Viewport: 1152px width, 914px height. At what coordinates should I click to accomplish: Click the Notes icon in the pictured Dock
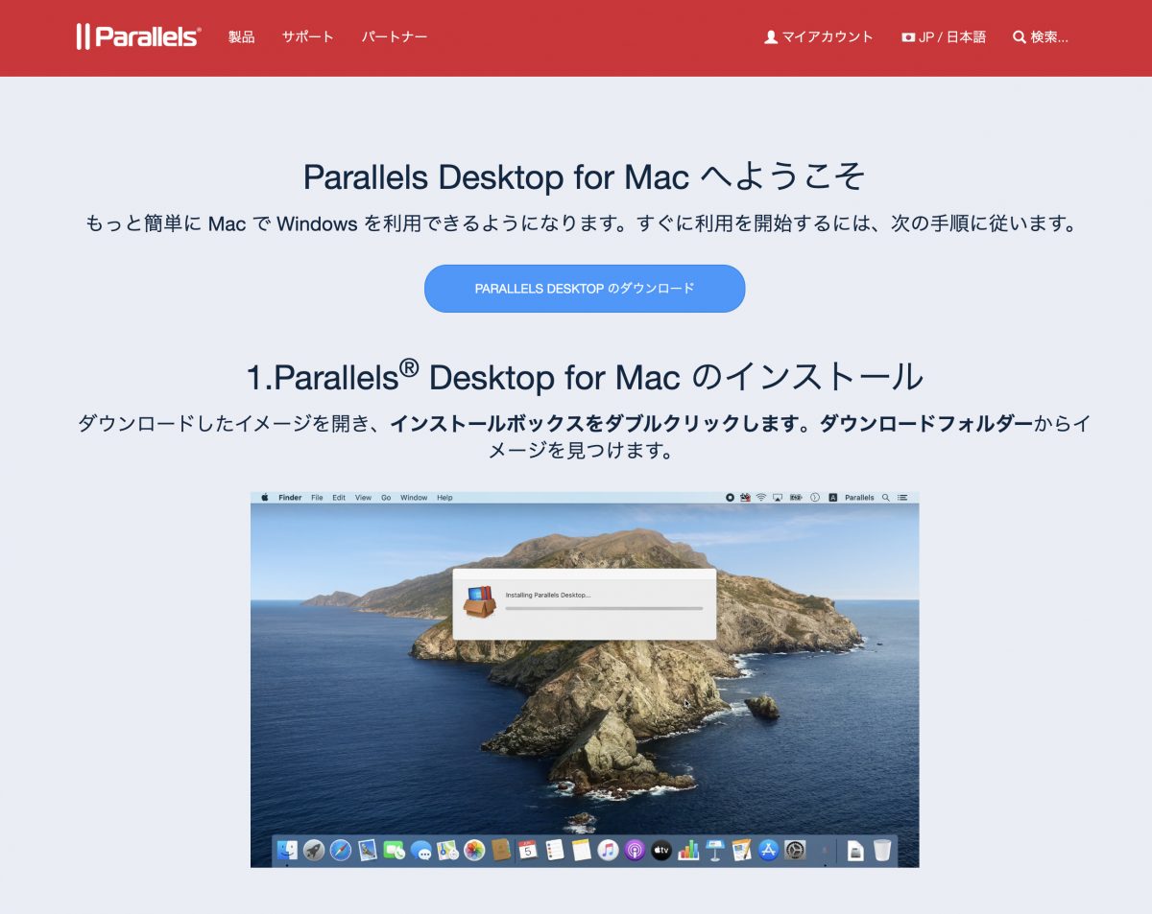[581, 850]
